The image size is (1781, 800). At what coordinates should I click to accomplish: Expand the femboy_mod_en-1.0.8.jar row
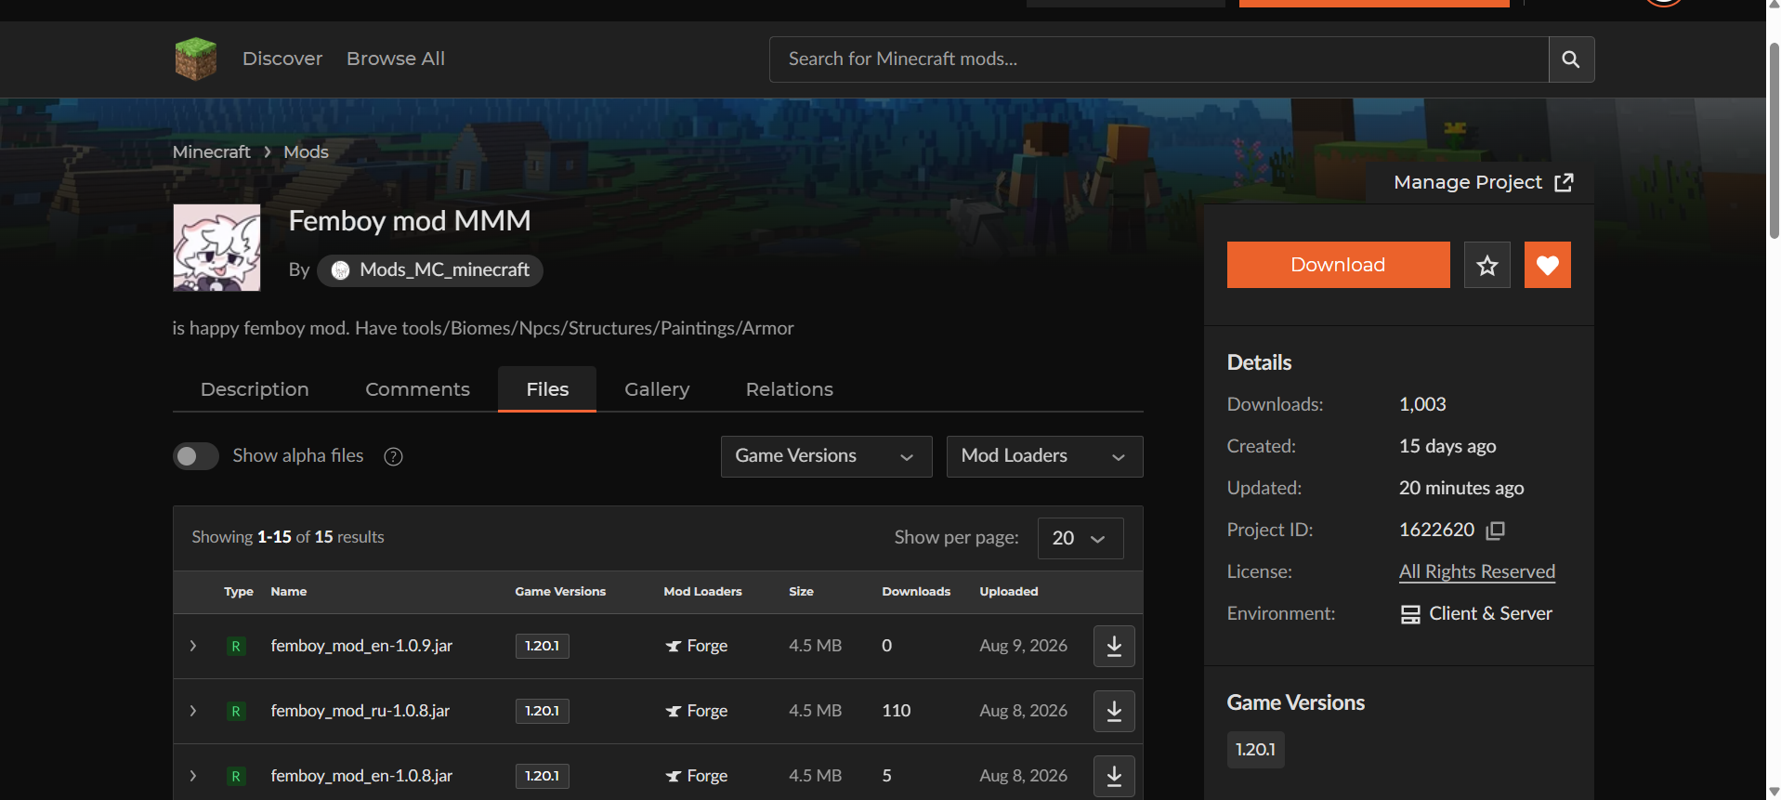pos(193,776)
